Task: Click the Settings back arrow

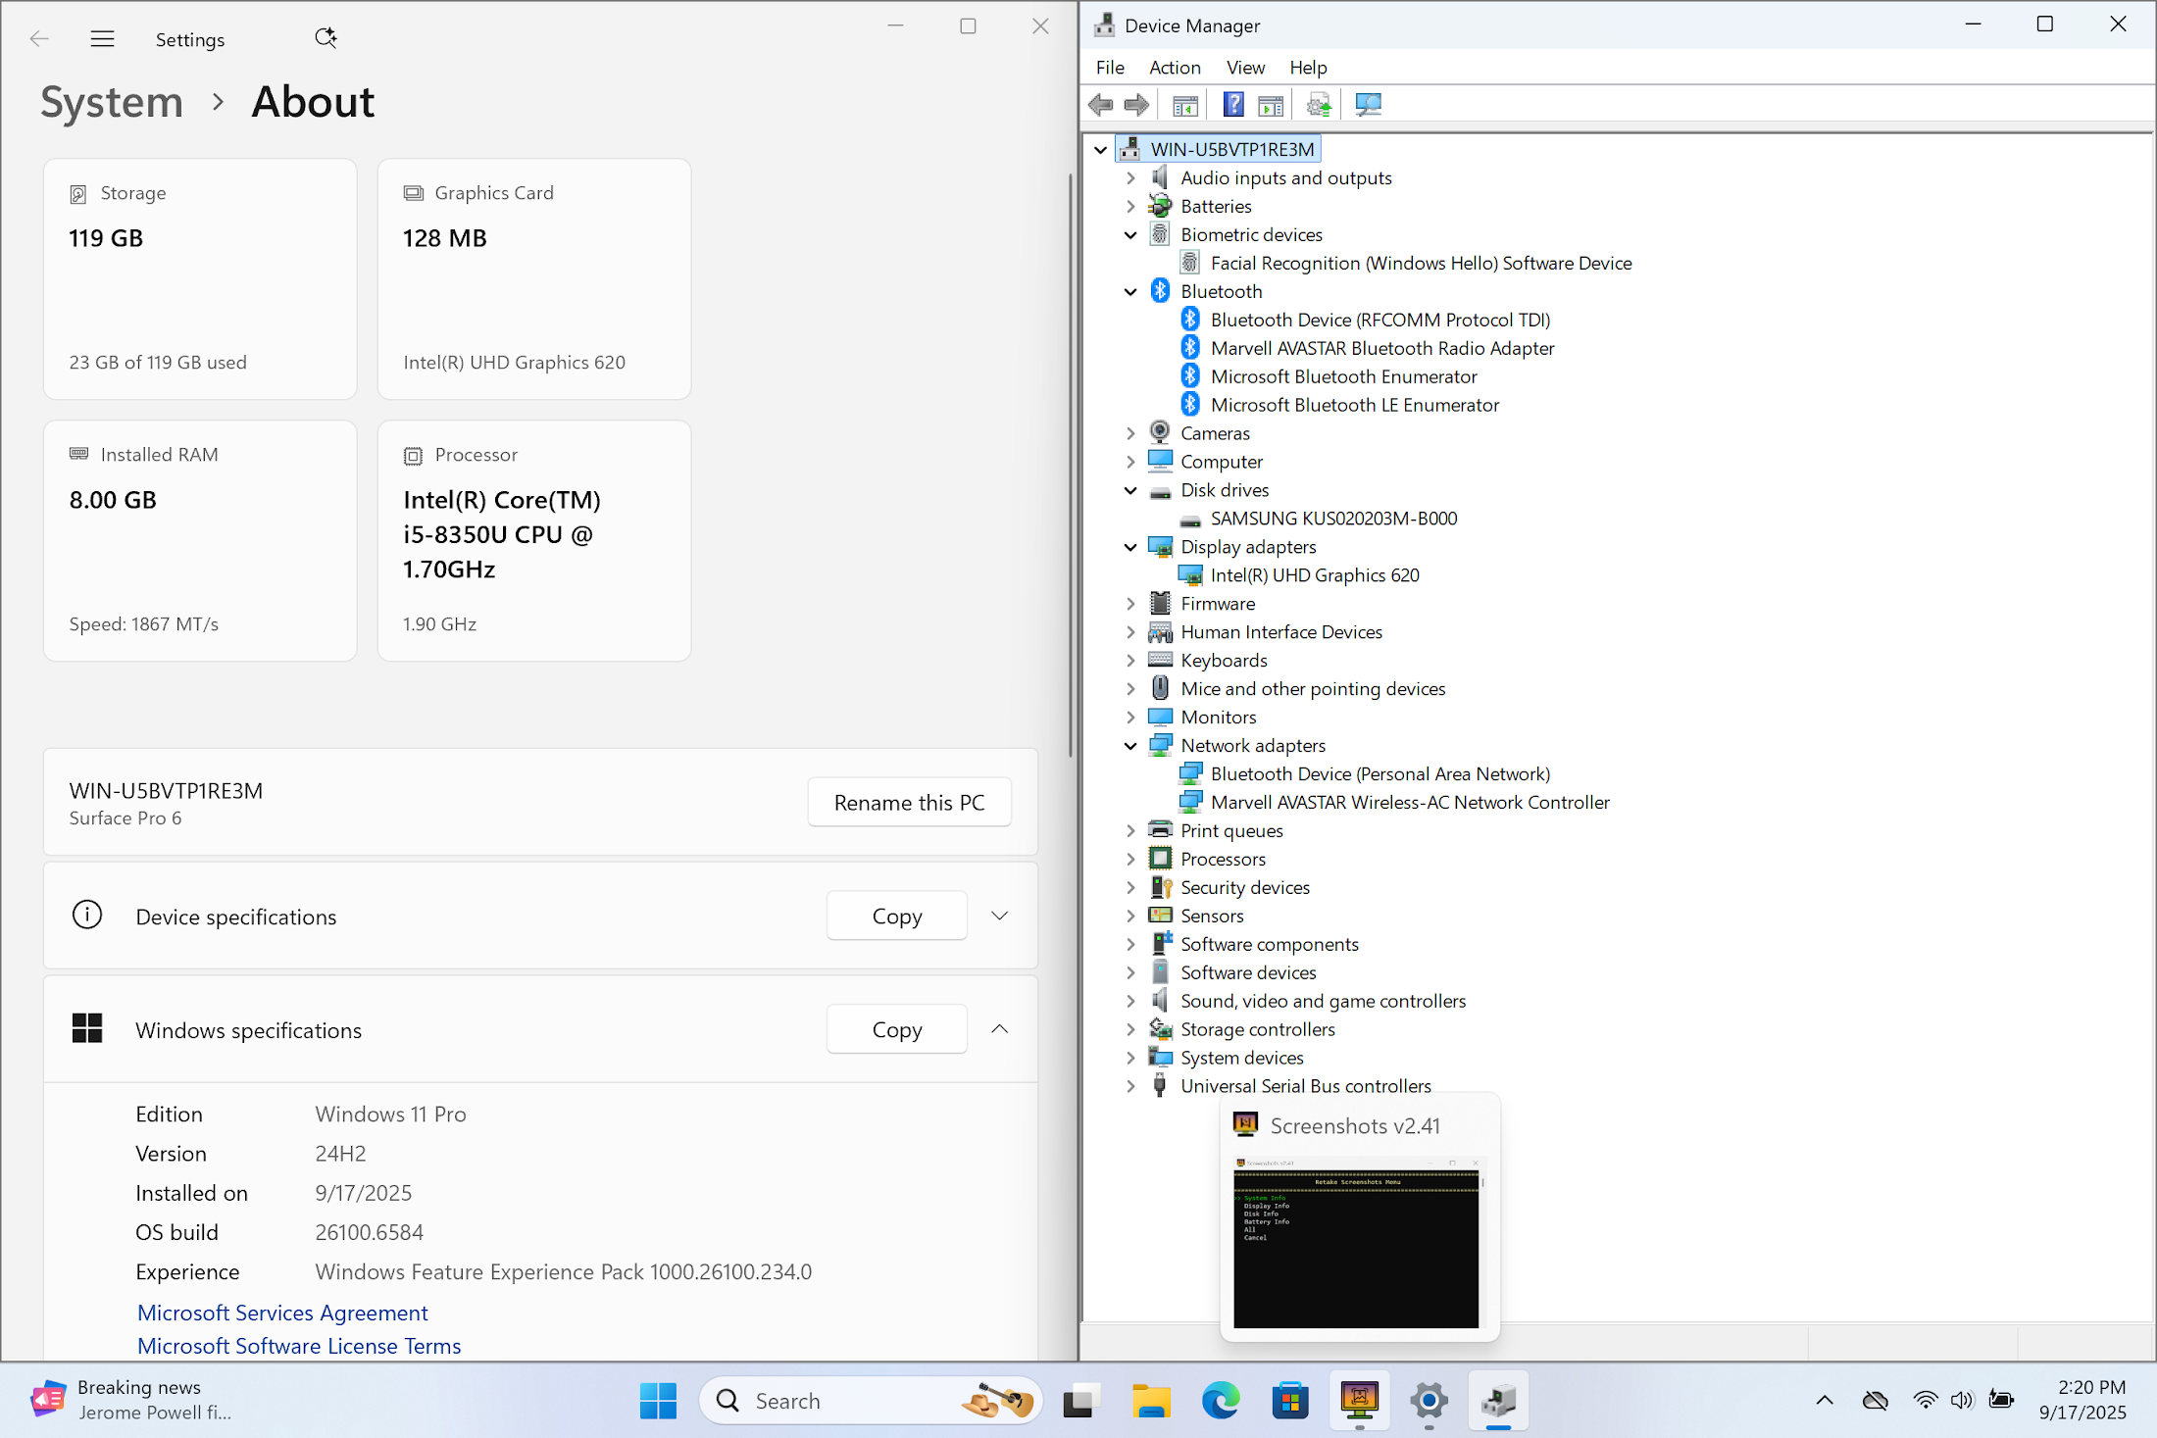Action: tap(39, 39)
